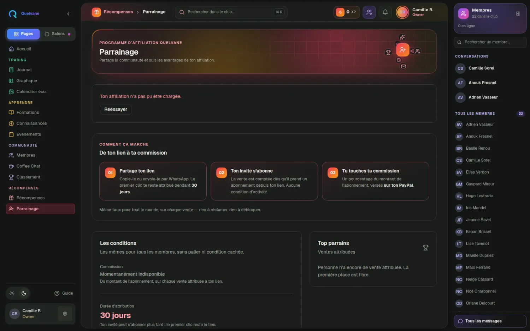Open the Graphique page
Image resolution: width=530 pixels, height=331 pixels.
click(x=40, y=81)
